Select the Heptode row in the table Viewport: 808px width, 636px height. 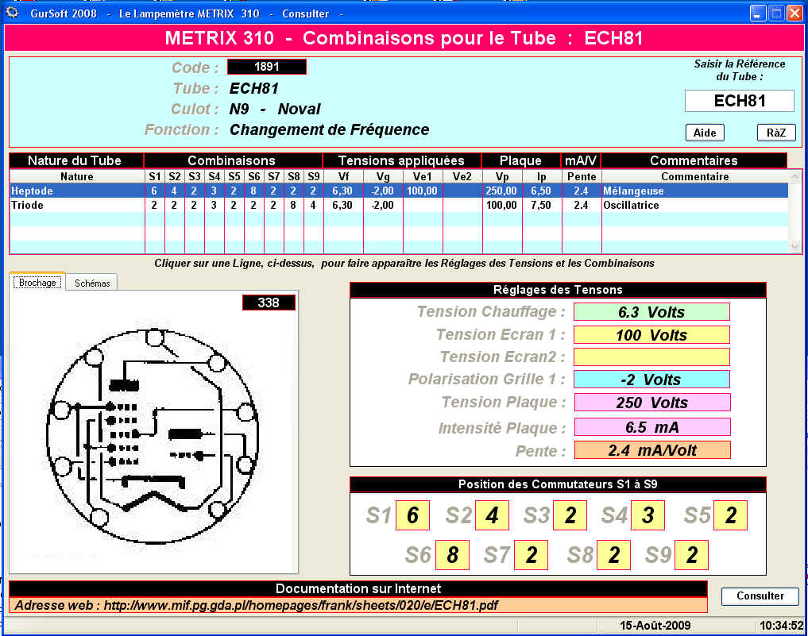tap(399, 191)
